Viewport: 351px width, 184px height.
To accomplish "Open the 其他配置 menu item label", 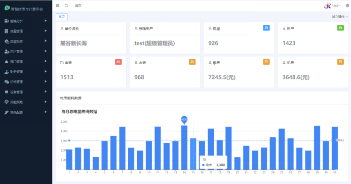I will click(16, 112).
